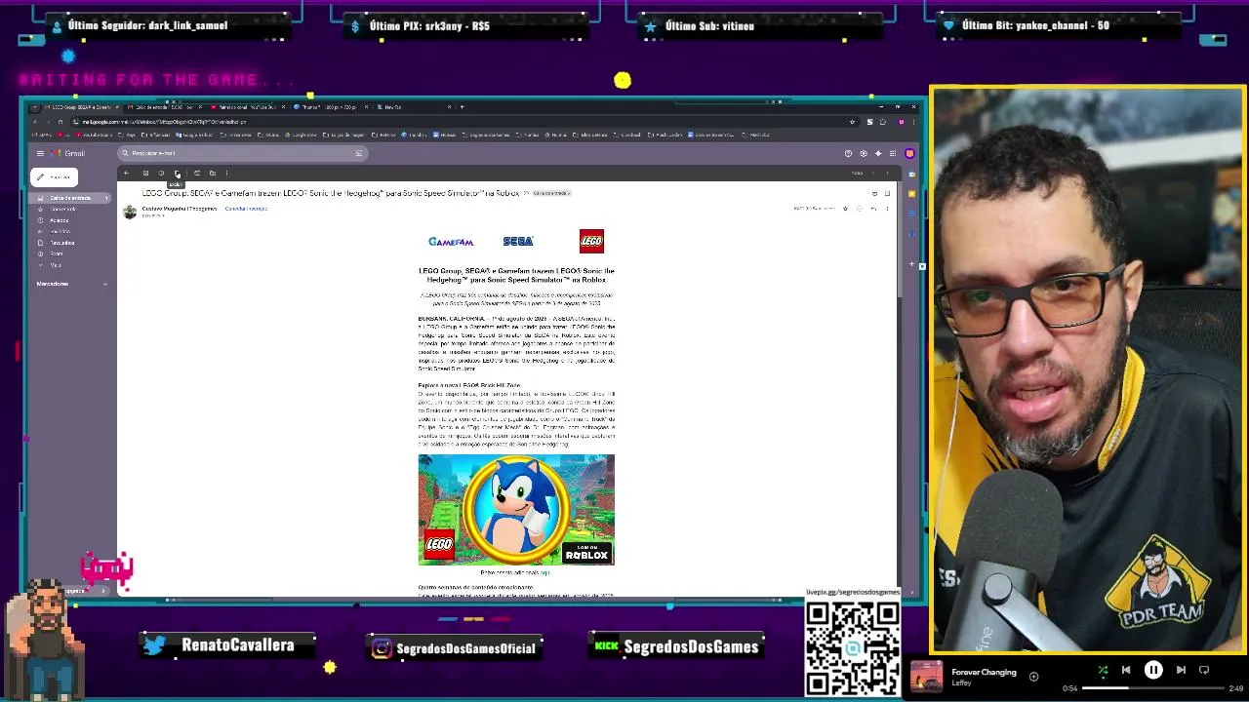Seek on the song progress bar
This screenshot has height=702, width=1249.
(x=1152, y=688)
